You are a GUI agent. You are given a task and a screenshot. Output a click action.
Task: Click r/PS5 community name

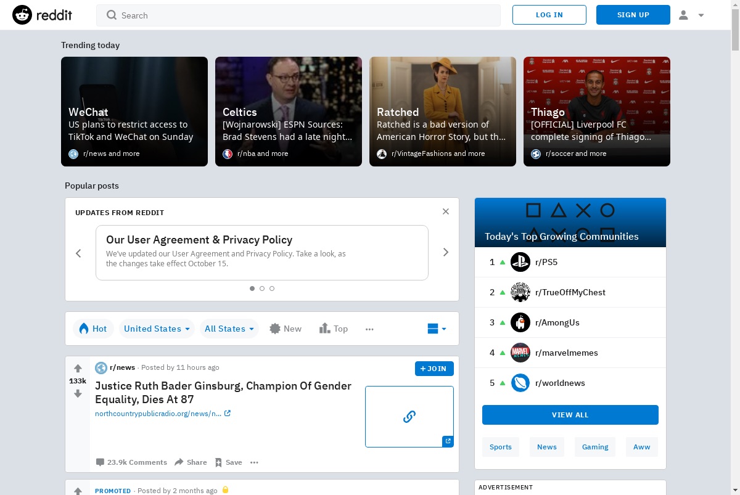point(546,262)
